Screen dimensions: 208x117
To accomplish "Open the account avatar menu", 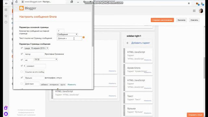I will [x=201, y=11].
